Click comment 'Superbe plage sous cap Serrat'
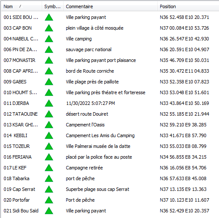 coord(97,189)
